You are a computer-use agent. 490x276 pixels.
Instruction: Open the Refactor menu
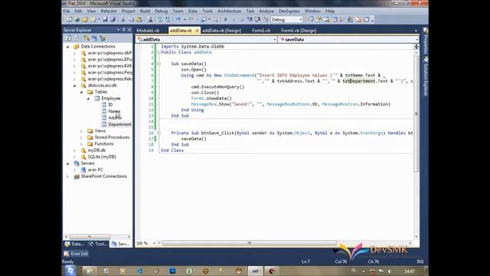[x=109, y=11]
